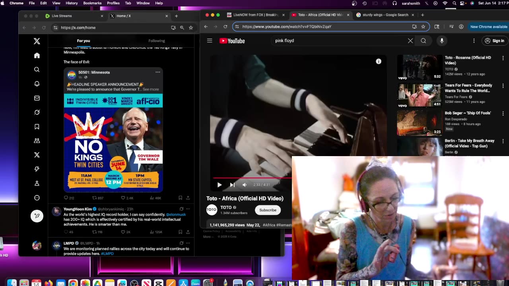Open X Explore search icon in sidebar

click(37, 70)
